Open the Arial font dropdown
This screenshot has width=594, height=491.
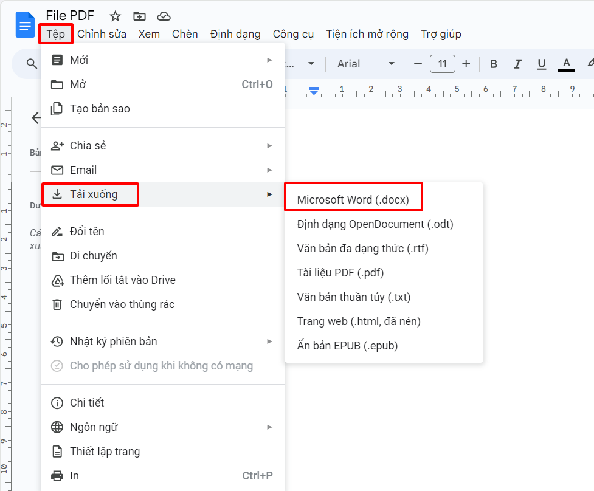tap(365, 64)
